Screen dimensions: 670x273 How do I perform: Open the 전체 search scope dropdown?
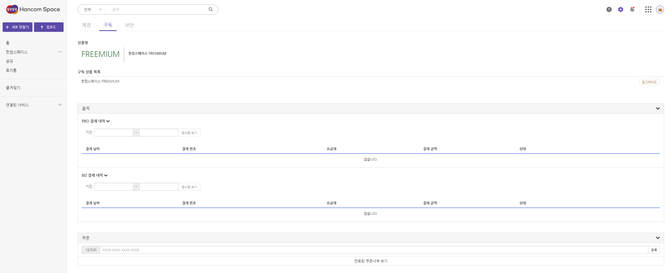[93, 9]
